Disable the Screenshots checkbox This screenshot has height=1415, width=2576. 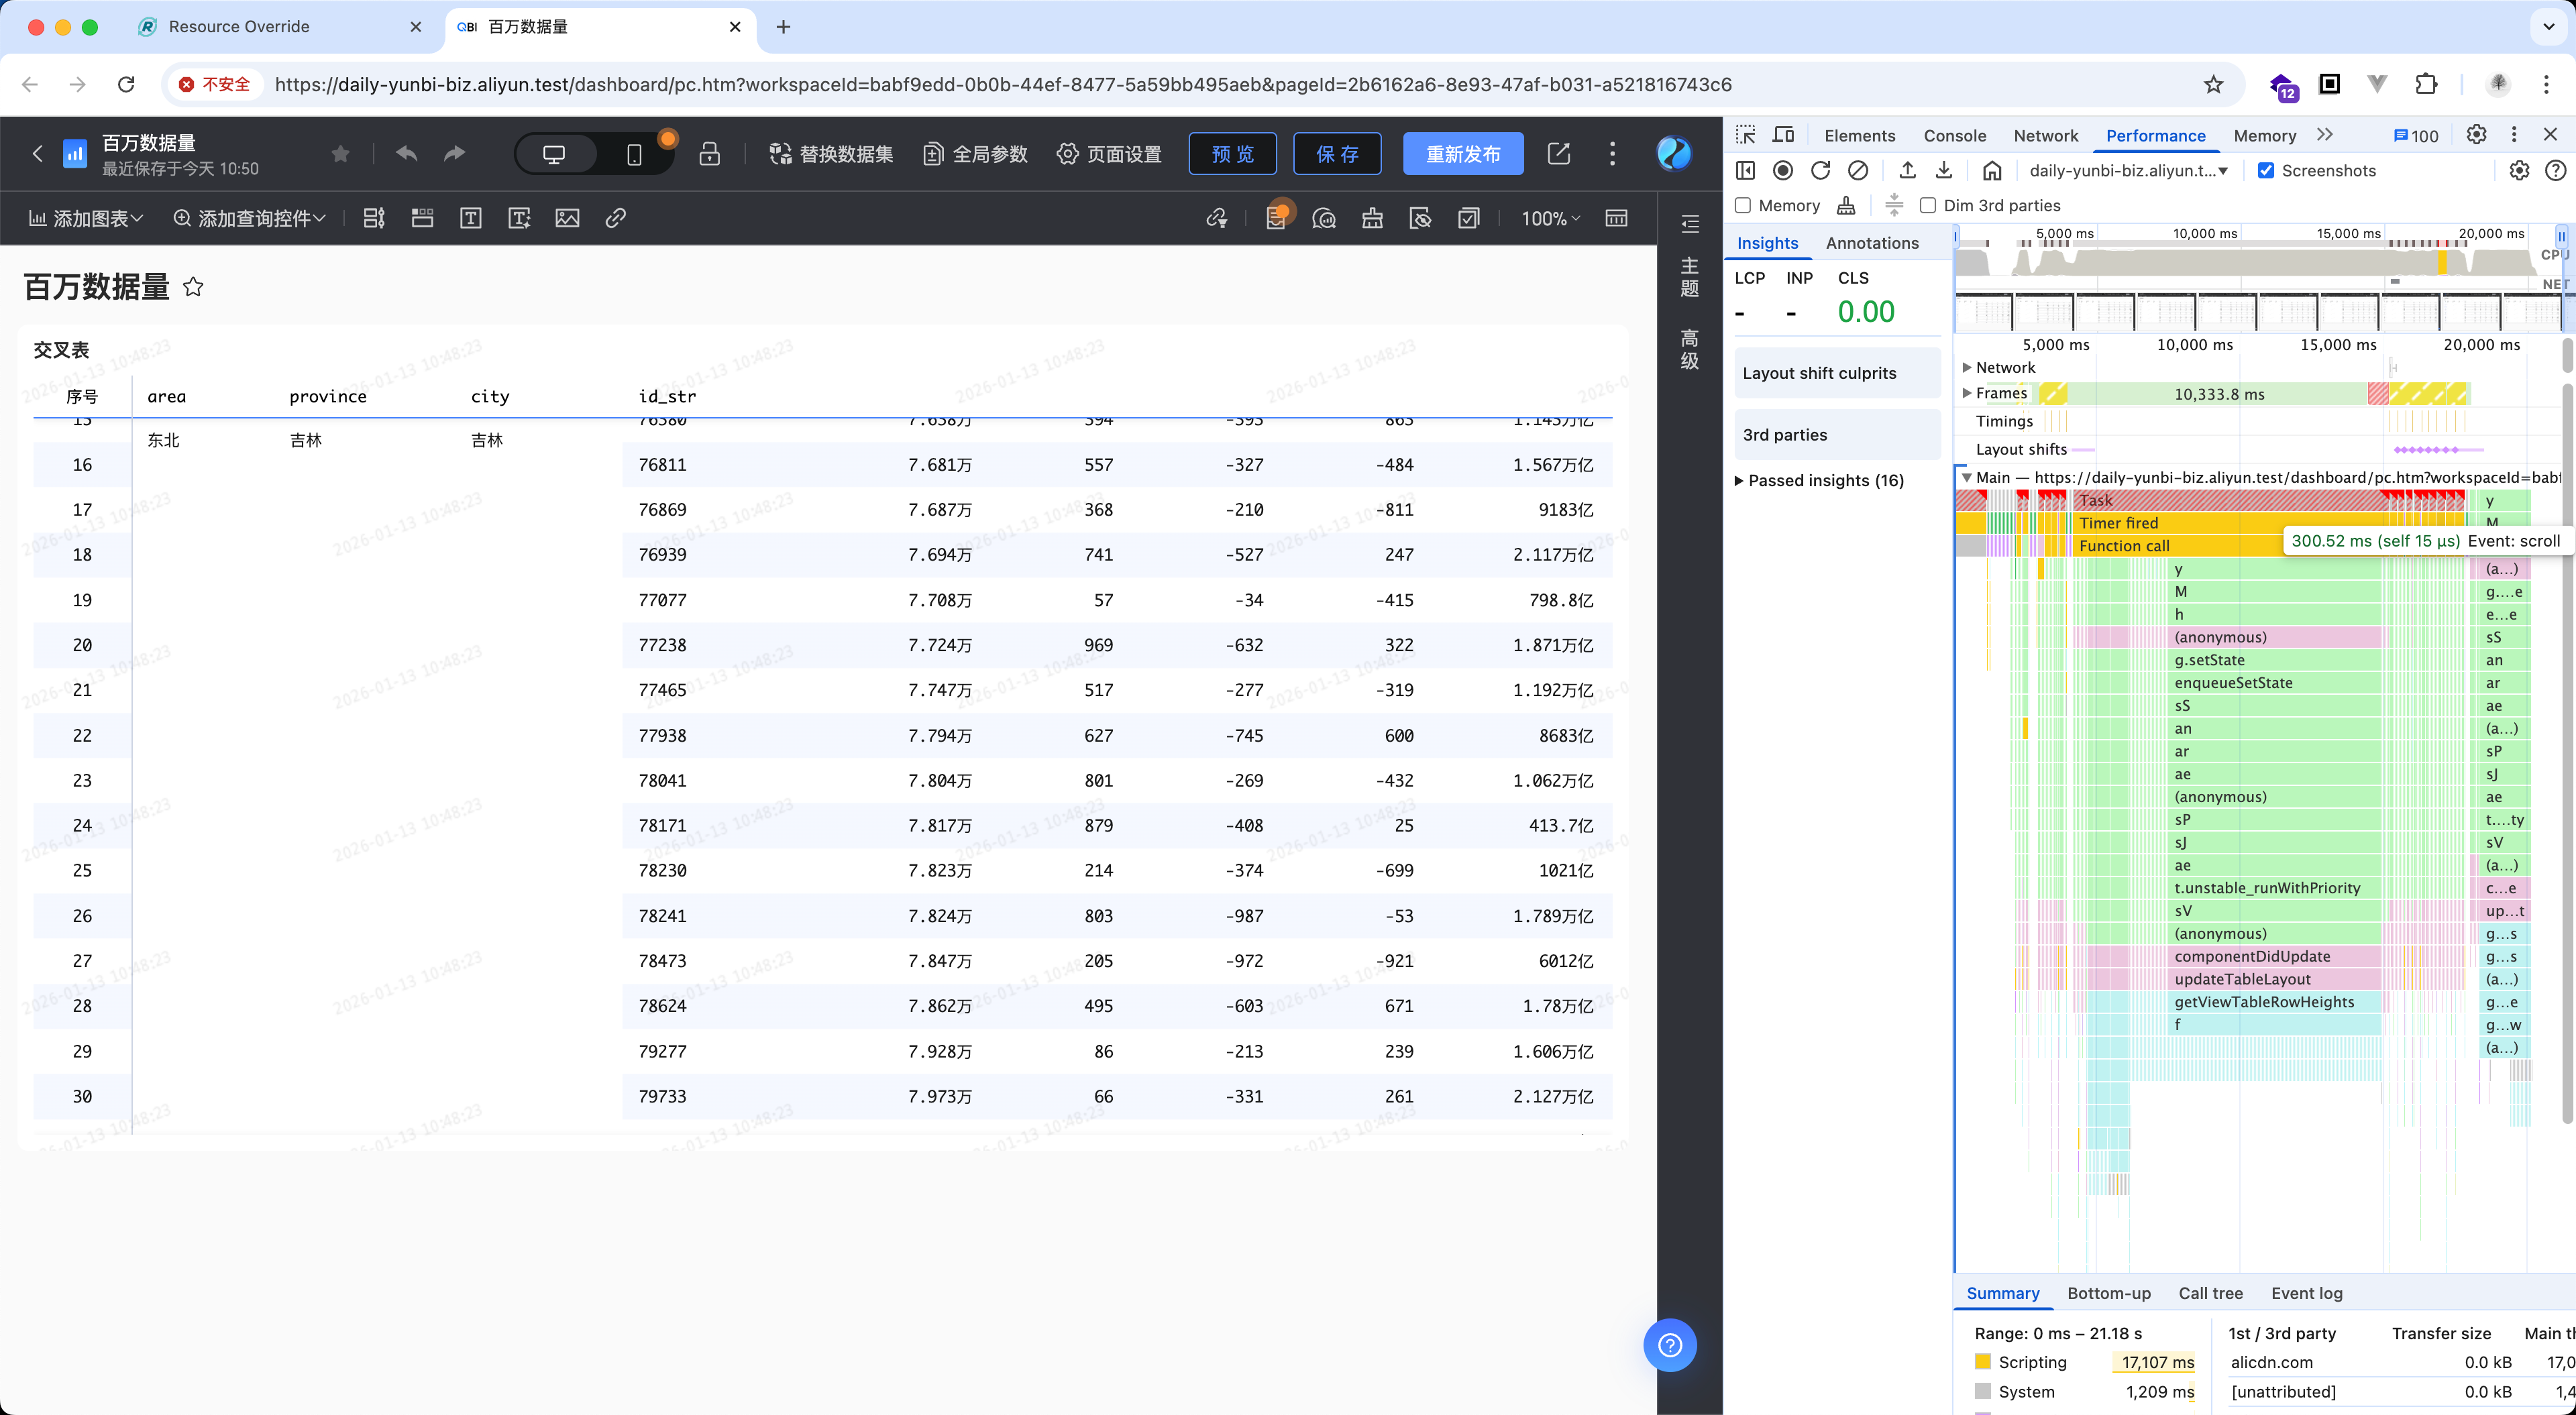pyautogui.click(x=2266, y=171)
